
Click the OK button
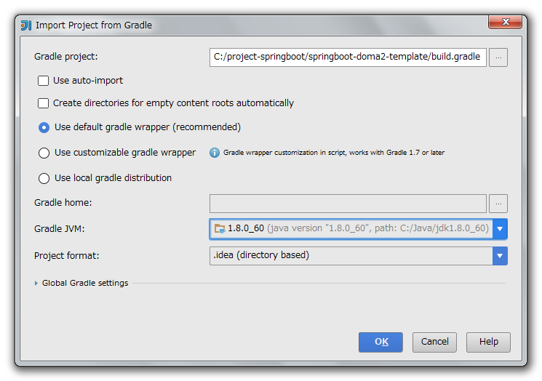pos(380,342)
